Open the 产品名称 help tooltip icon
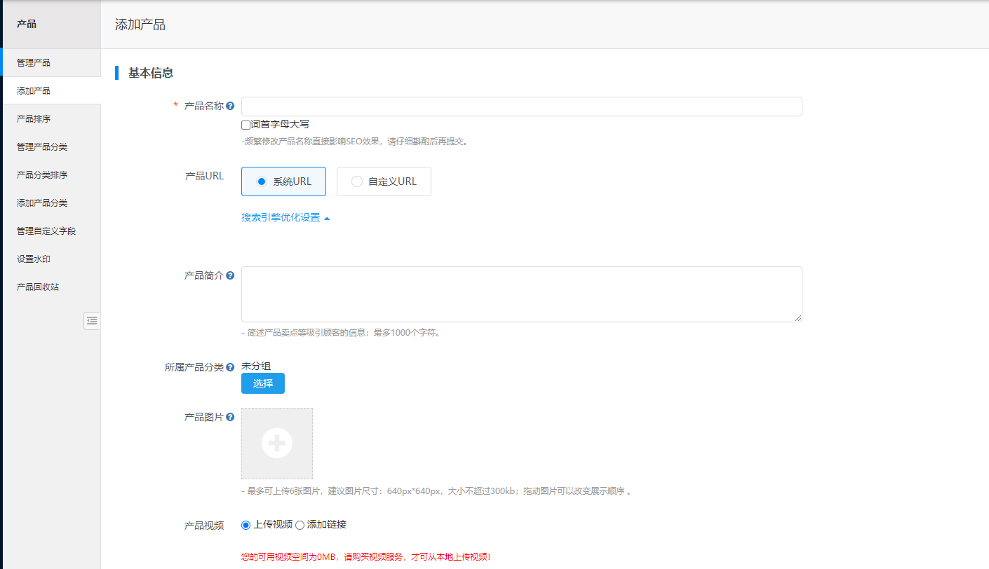The width and height of the screenshot is (989, 569). 231,105
